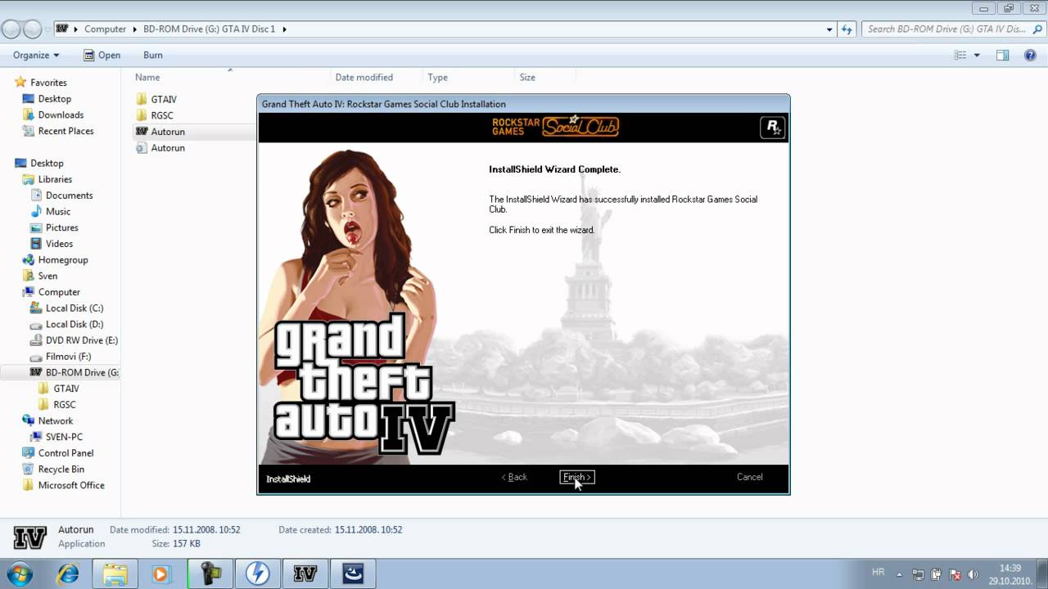The image size is (1048, 589).
Task: Click the lightning bolt taskbar application
Action: point(258,573)
